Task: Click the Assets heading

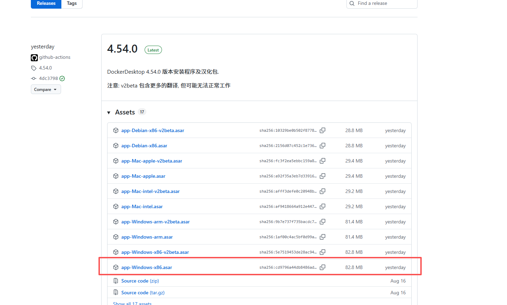Action: [125, 112]
